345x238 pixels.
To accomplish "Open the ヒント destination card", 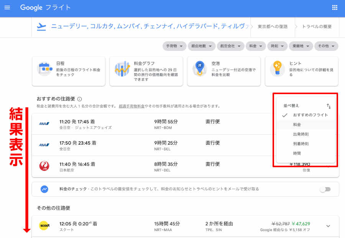I will tap(301, 71).
